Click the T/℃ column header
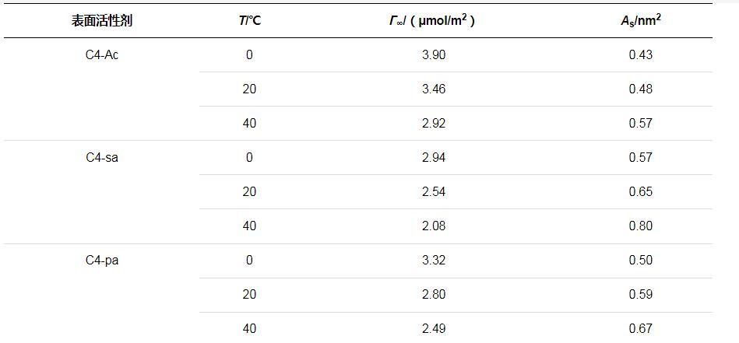Screen dimensions: 739x343 pos(249,21)
